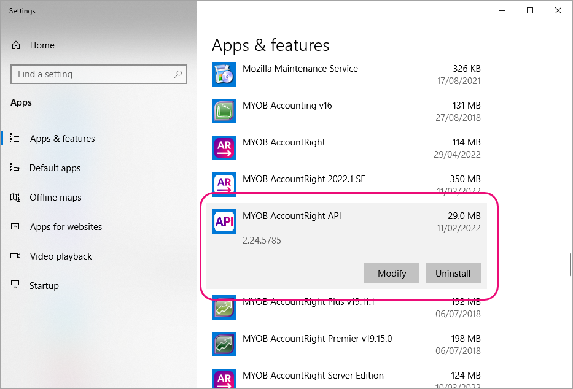The height and width of the screenshot is (389, 573).
Task: Navigate to Startup settings
Action: point(44,286)
